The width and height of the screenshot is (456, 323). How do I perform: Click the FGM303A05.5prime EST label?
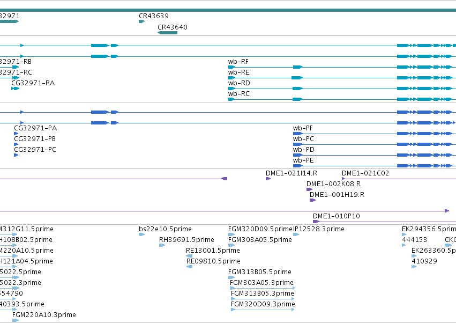pos(260,240)
